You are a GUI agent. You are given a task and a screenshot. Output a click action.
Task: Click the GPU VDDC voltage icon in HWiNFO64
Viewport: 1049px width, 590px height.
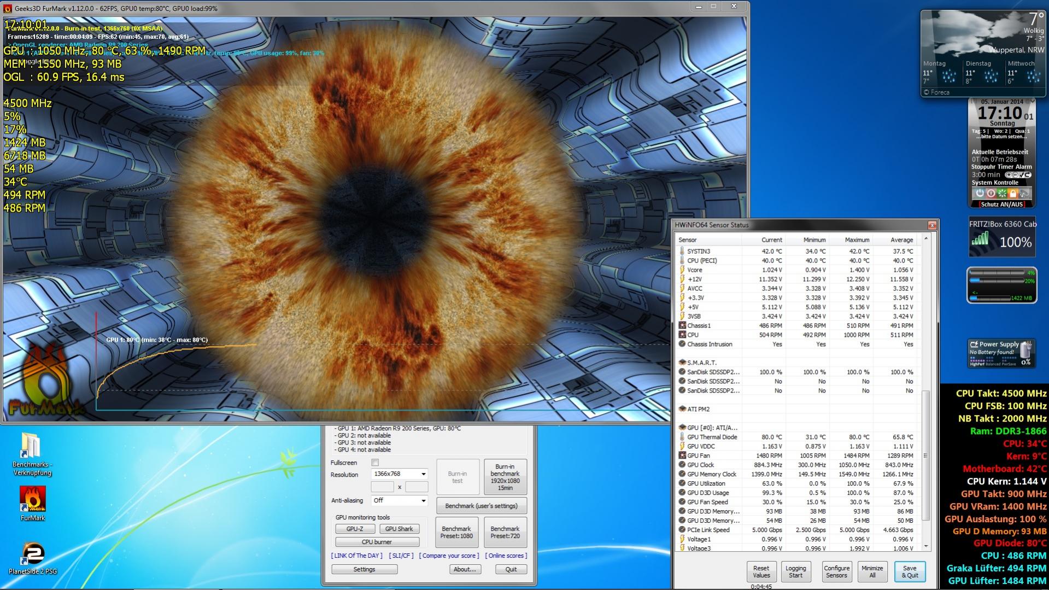click(682, 446)
